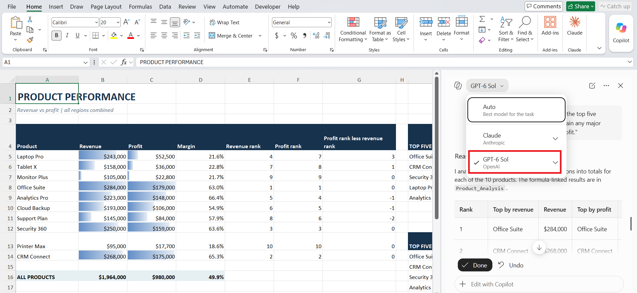Click the Increase Indent icon
Image resolution: width=637 pixels, height=293 pixels.
coord(197,35)
